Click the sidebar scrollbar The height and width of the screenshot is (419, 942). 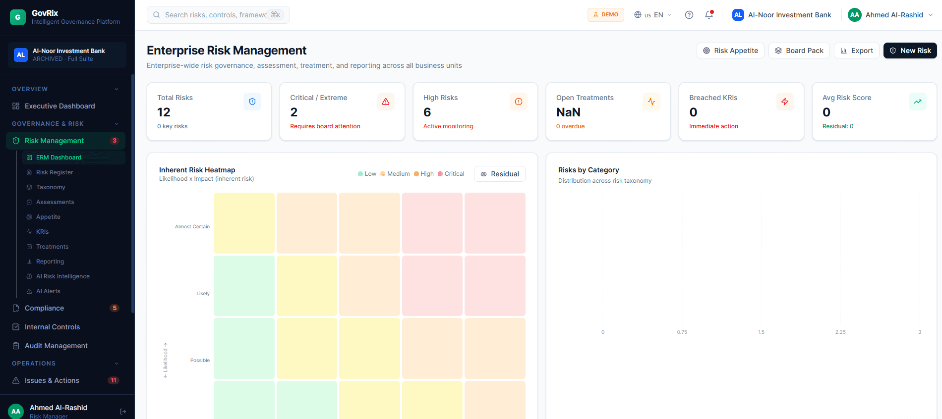133,193
